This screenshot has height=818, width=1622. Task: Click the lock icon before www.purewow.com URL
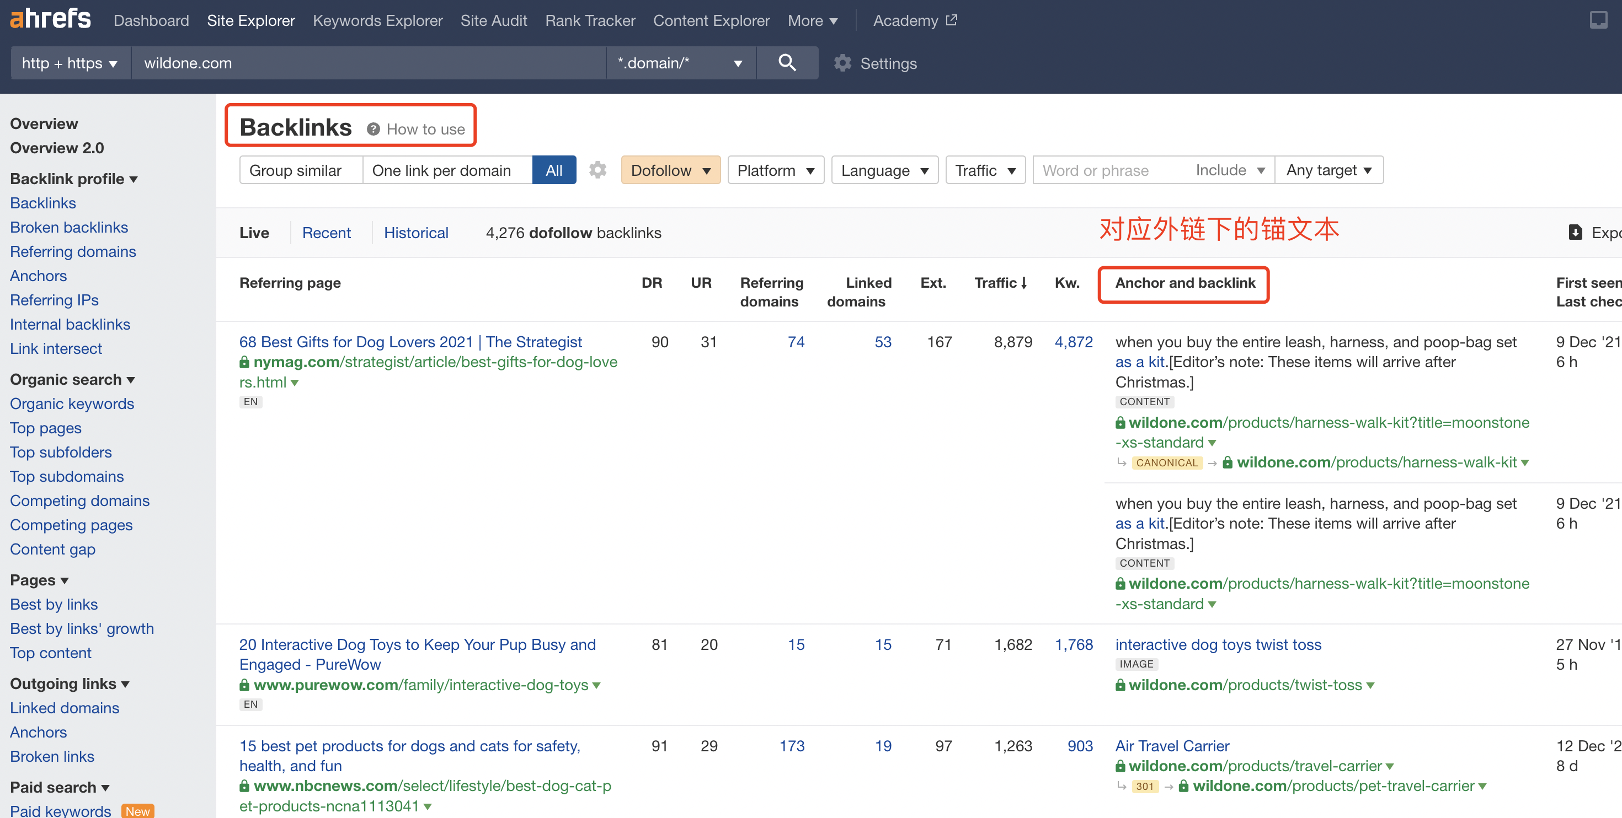click(244, 685)
